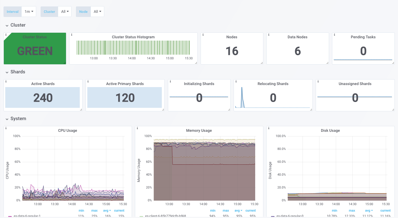The height and width of the screenshot is (218, 398).
Task: Sort Disk Usage legend by avg
Action: (x=369, y=210)
